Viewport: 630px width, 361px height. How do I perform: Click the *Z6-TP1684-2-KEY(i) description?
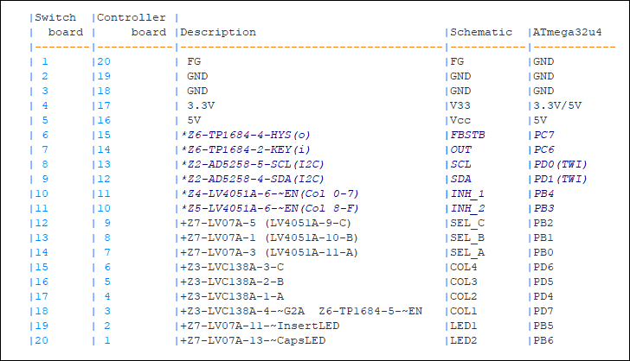[246, 149]
